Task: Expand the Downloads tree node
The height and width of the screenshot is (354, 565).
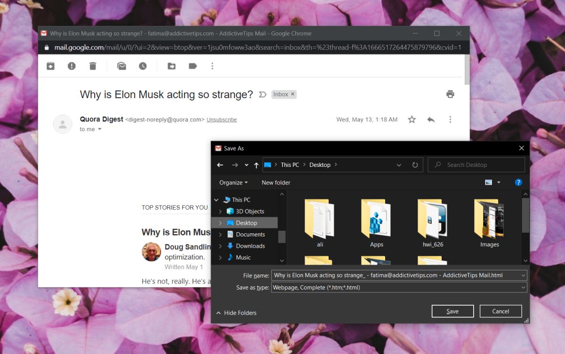Action: click(220, 246)
